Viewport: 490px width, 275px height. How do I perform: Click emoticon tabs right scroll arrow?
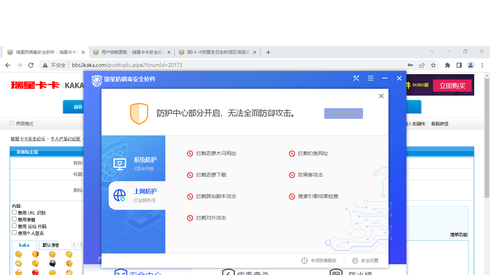[x=81, y=245]
